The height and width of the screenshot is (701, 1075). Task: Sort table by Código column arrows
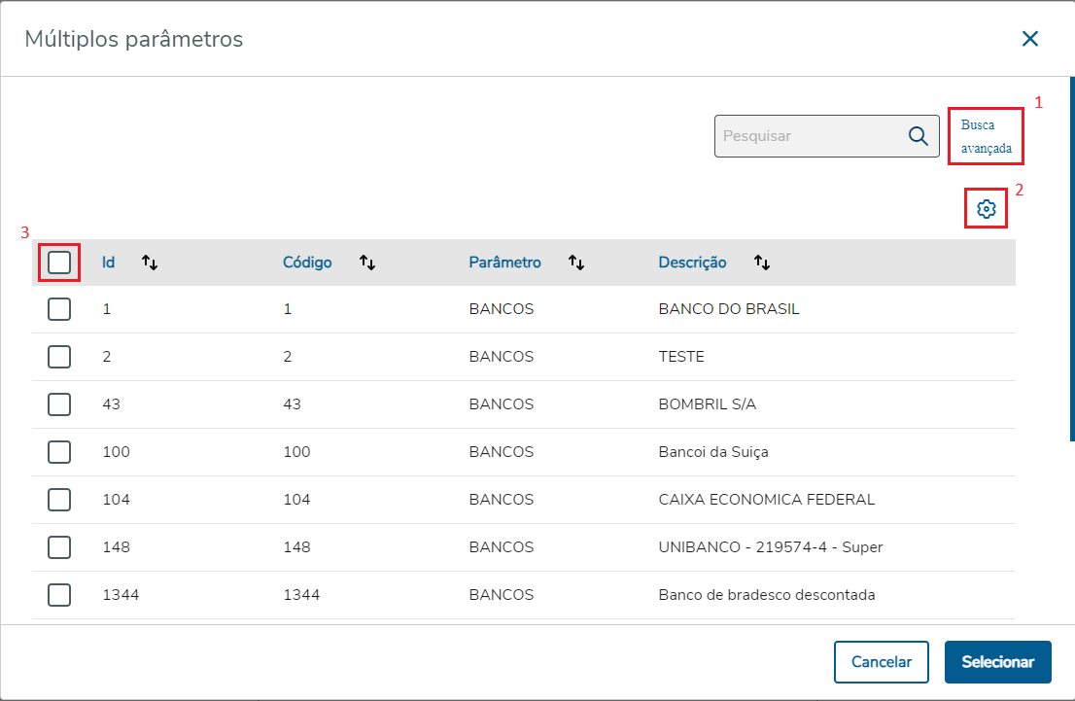(367, 263)
